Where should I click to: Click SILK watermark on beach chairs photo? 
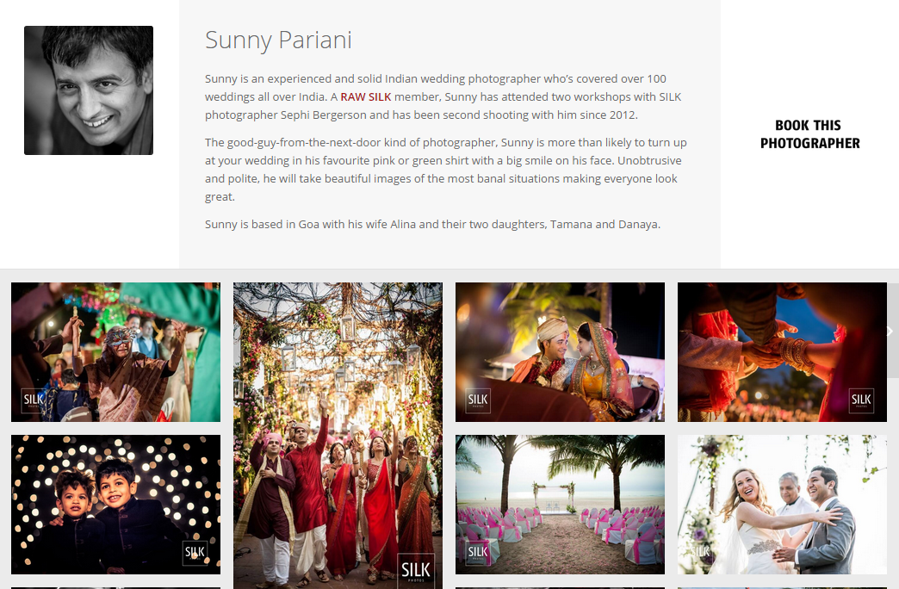point(478,552)
